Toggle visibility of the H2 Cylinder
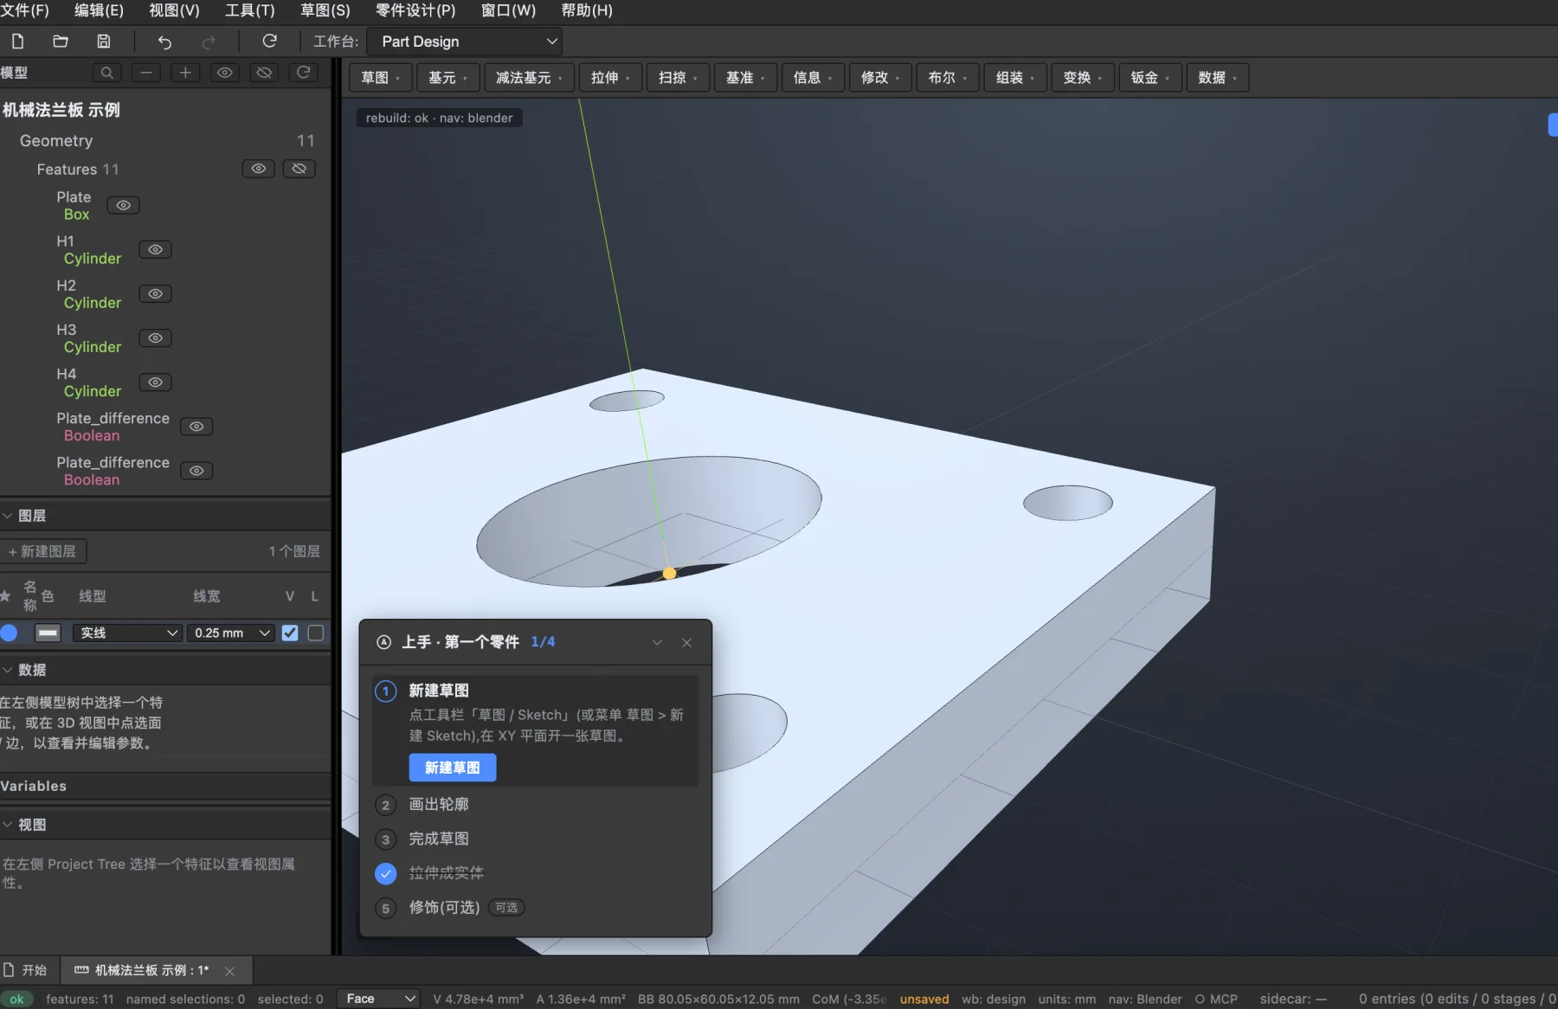This screenshot has width=1558, height=1009. click(155, 293)
